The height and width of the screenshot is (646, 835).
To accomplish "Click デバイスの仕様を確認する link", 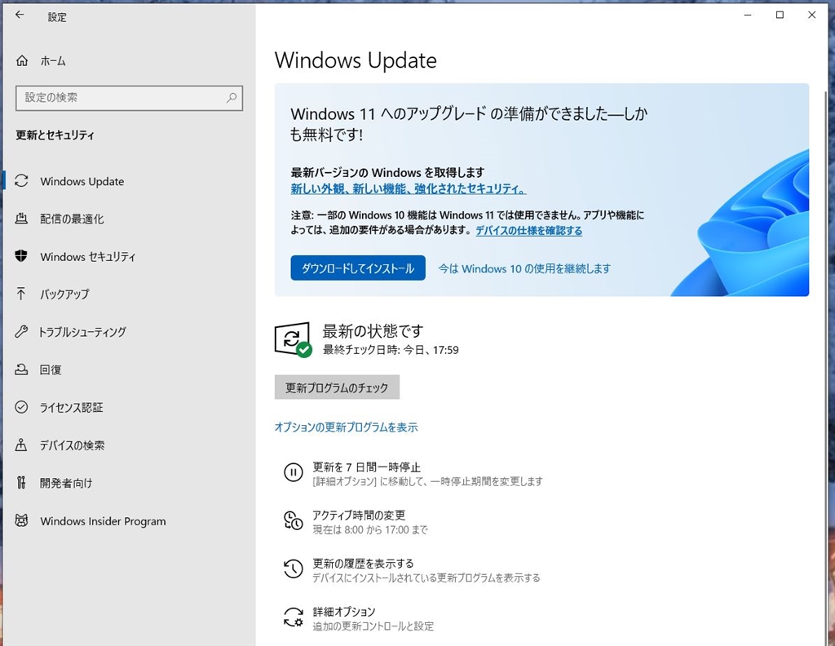I will pos(528,231).
